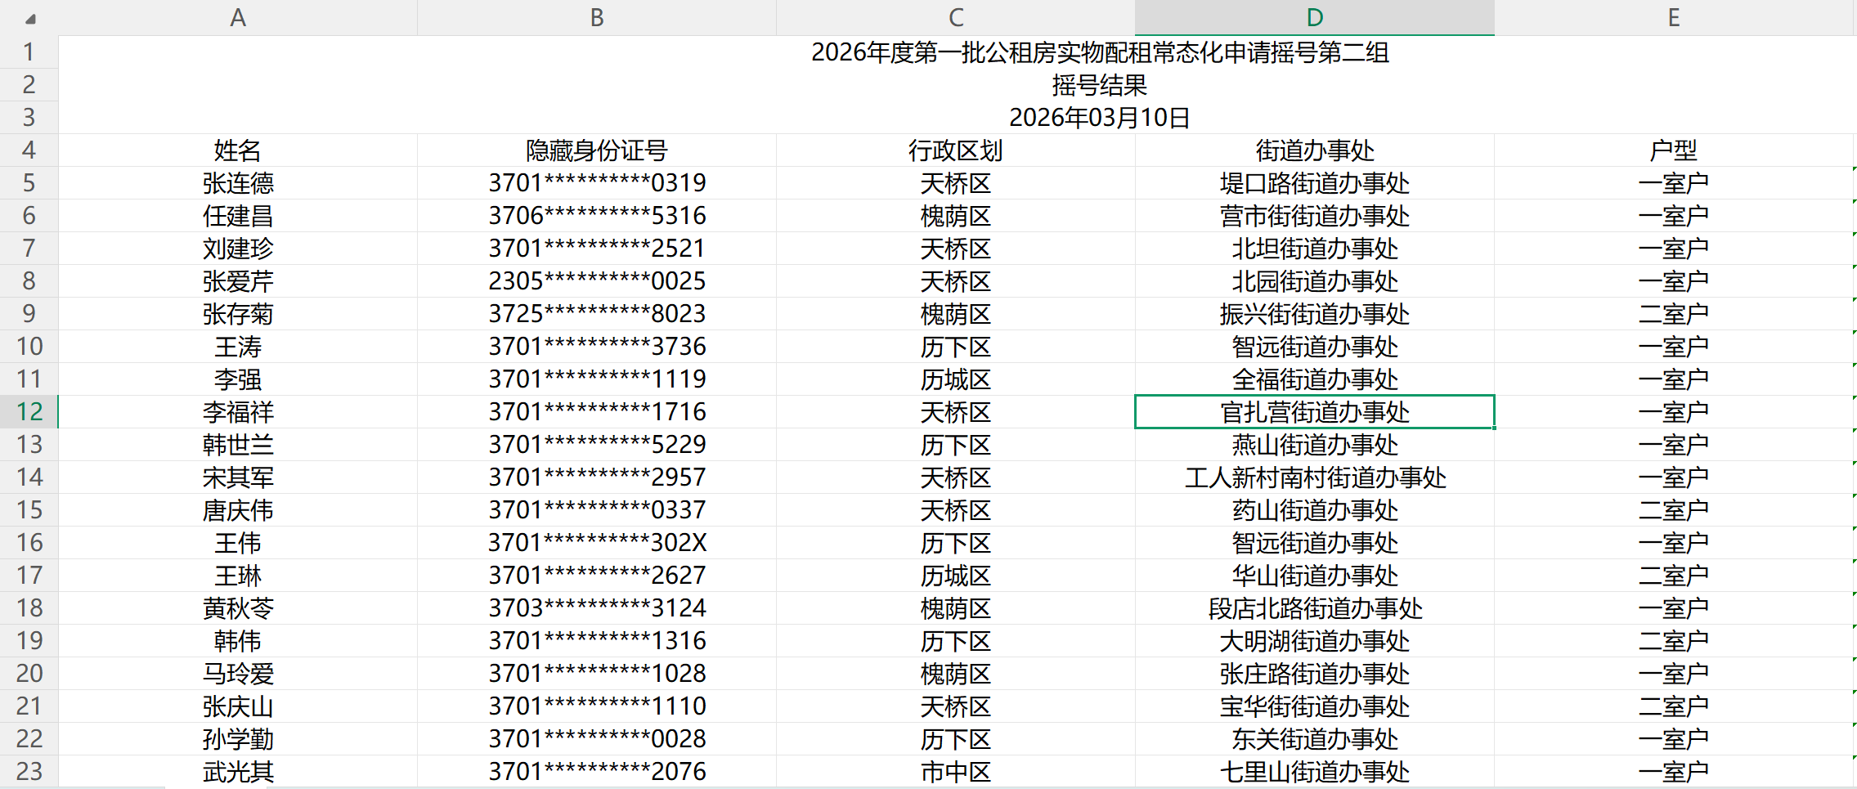The height and width of the screenshot is (789, 1857).
Task: Select the ID cell 2305**********0025
Action: pyautogui.click(x=597, y=281)
